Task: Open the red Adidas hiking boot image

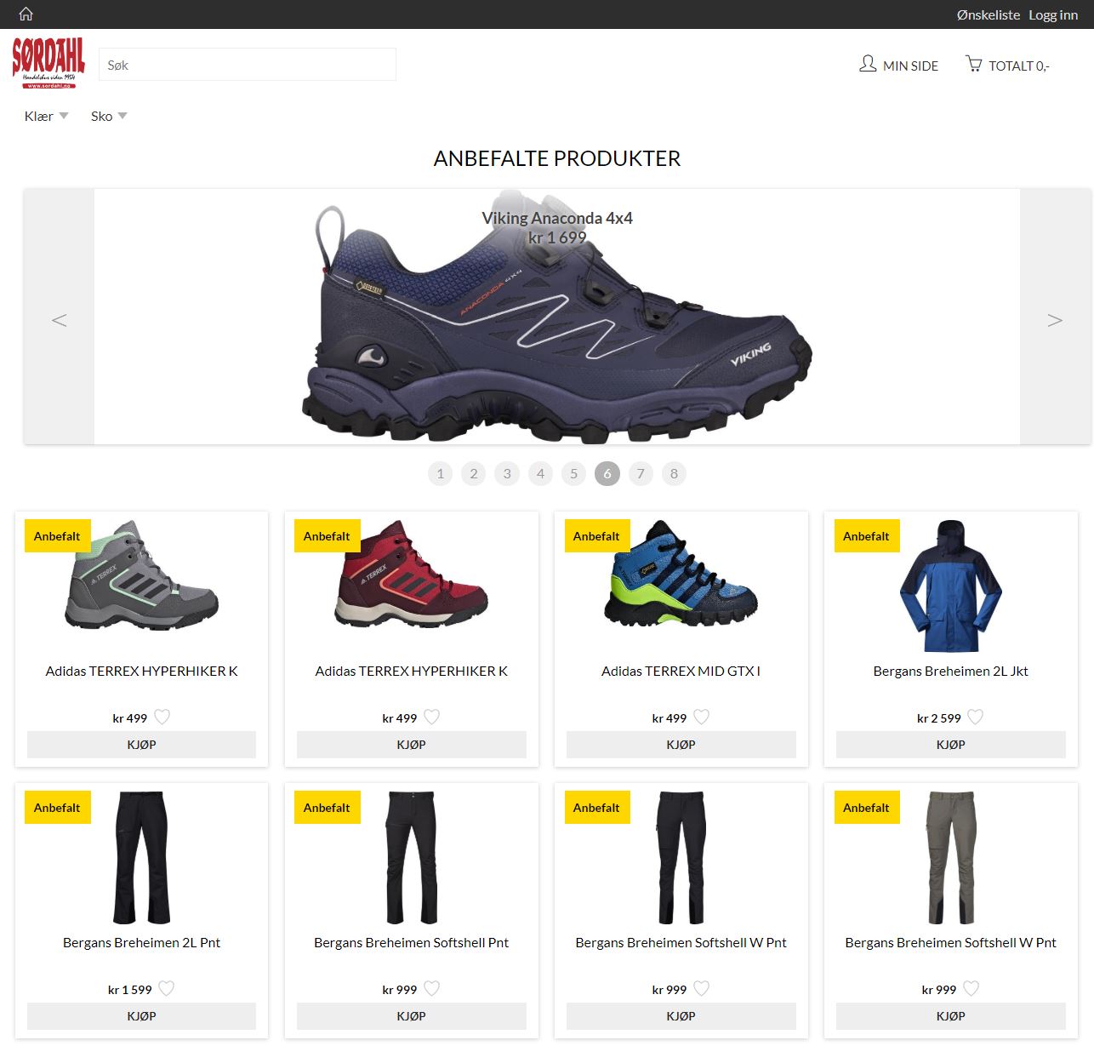Action: pos(412,574)
